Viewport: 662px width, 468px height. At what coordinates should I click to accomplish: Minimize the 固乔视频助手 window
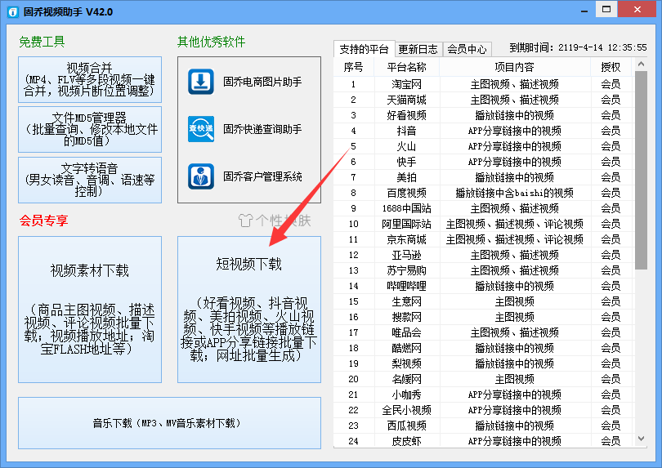tap(584, 10)
